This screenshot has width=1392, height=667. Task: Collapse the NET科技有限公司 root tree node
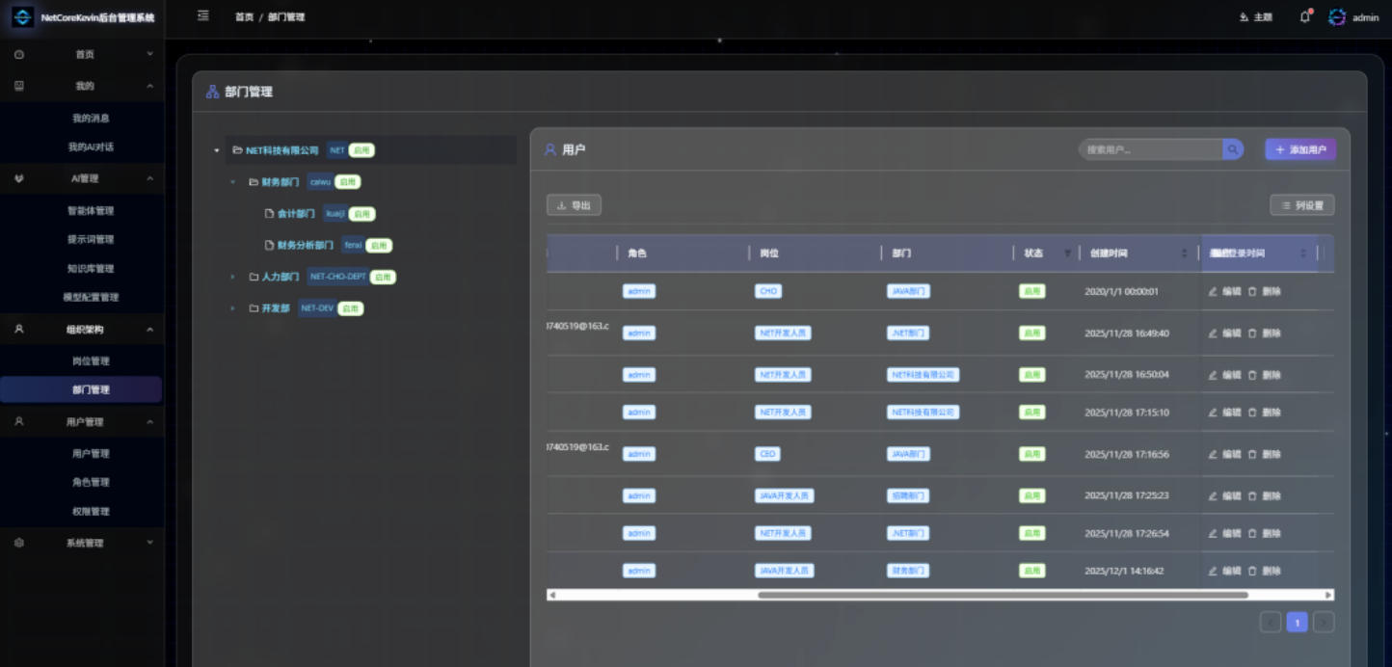click(217, 150)
